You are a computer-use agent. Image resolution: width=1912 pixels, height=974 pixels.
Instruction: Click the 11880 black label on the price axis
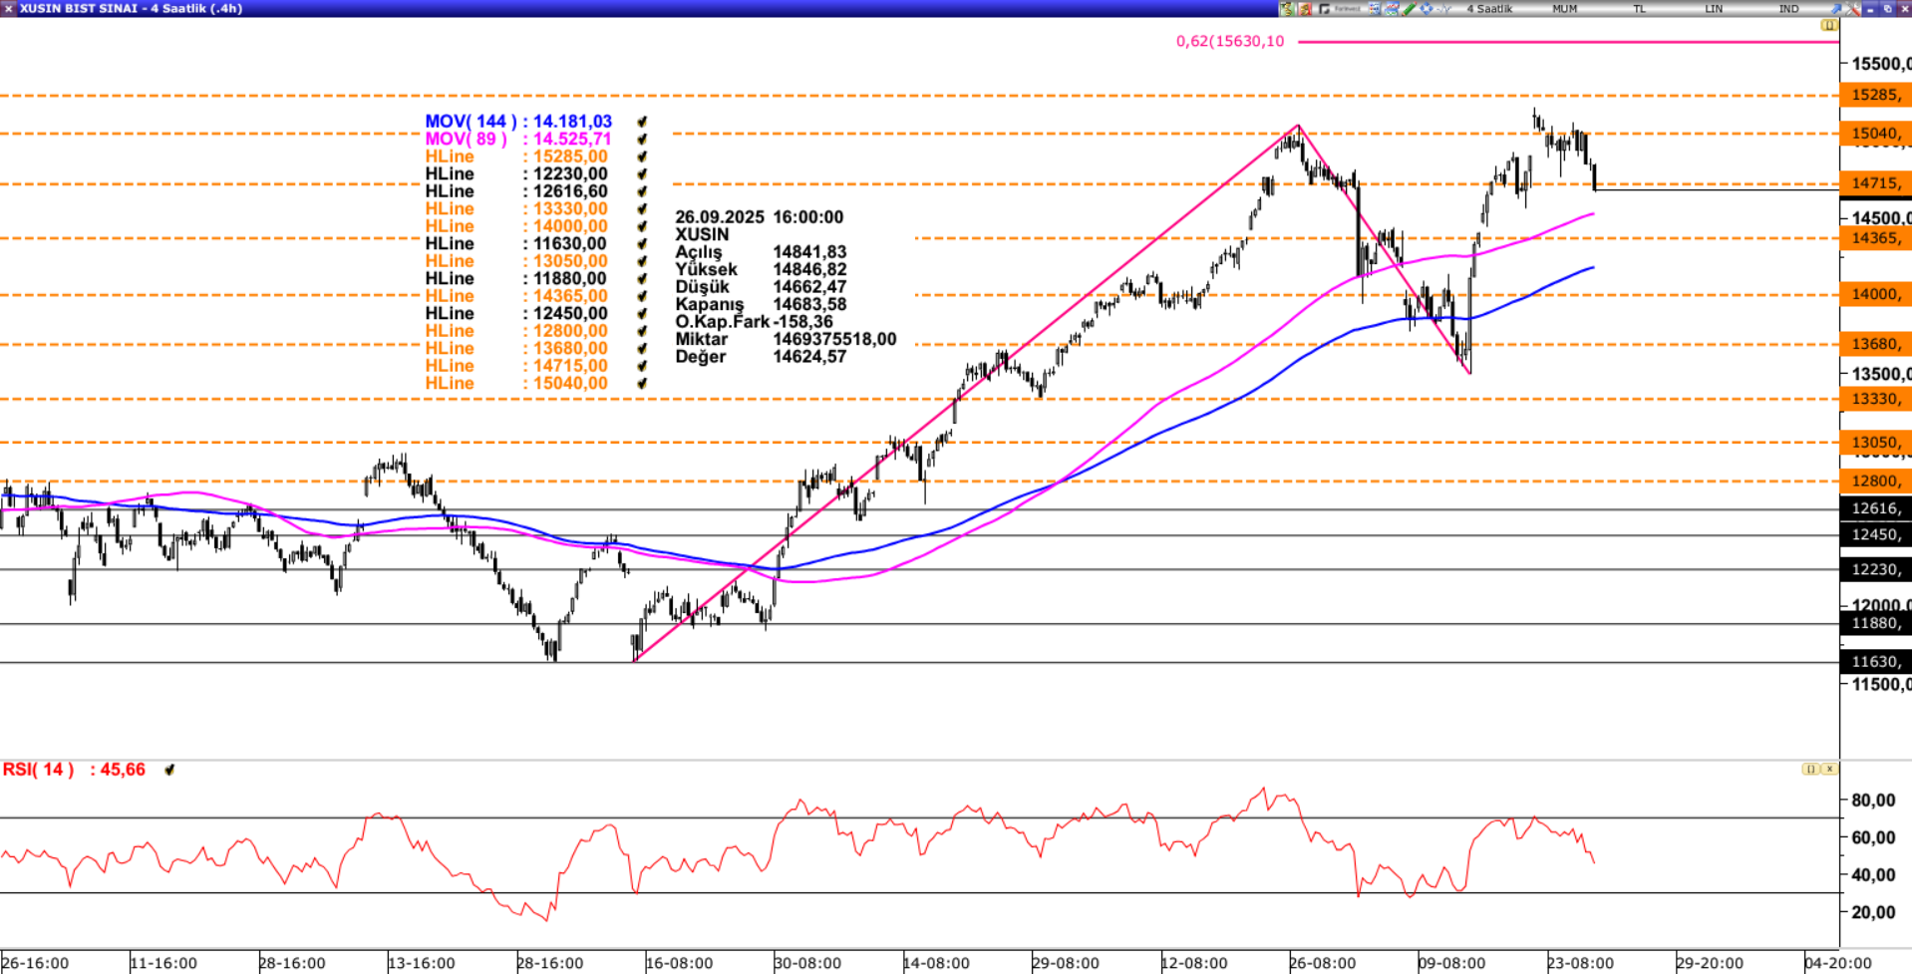pos(1874,623)
